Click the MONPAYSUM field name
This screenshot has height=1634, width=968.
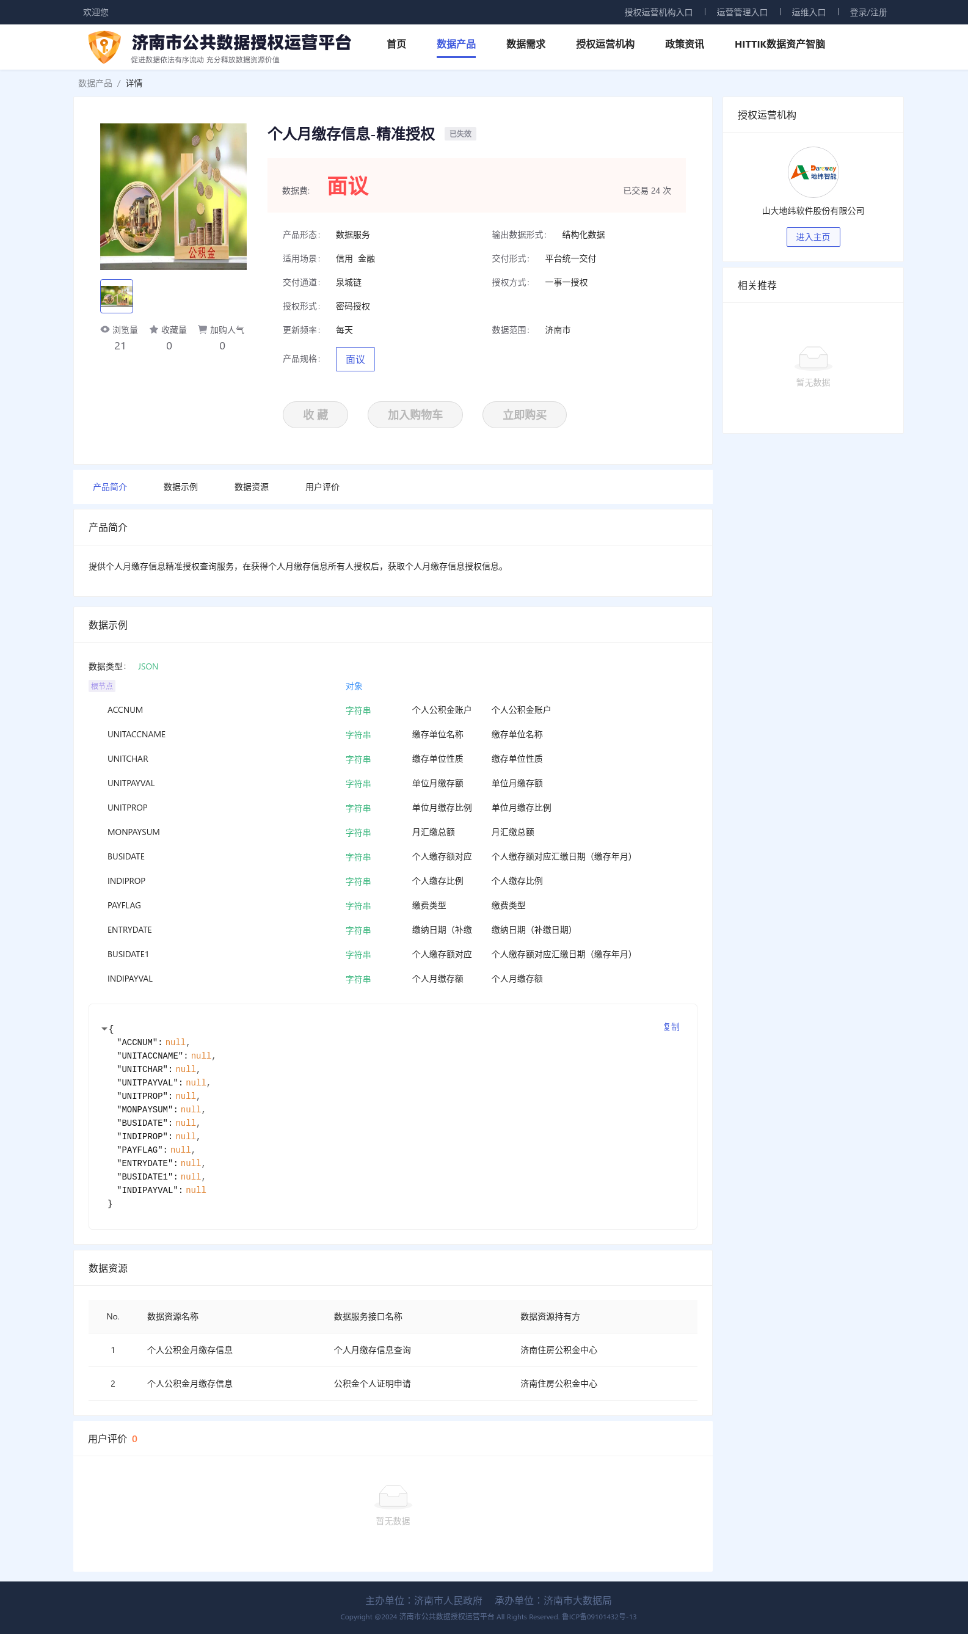pyautogui.click(x=133, y=832)
